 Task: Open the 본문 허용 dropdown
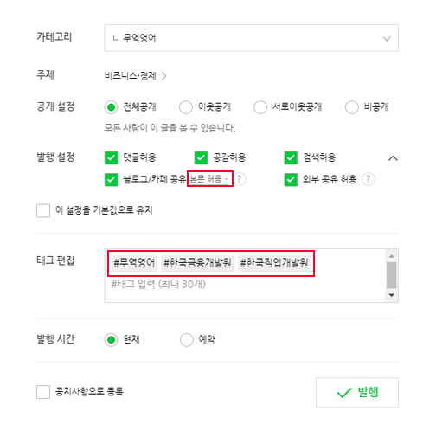tap(209, 179)
